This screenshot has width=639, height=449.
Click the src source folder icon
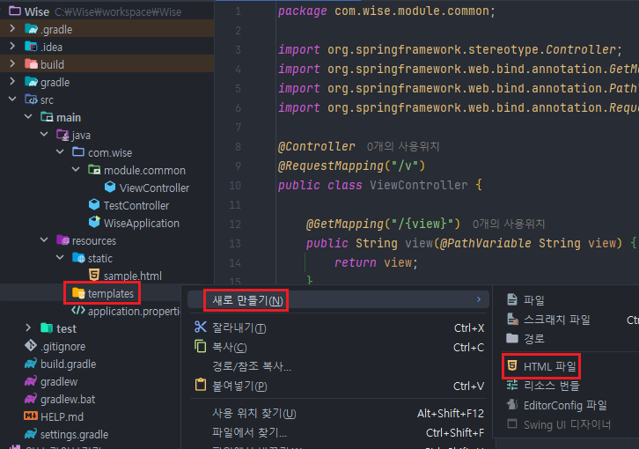[32, 99]
